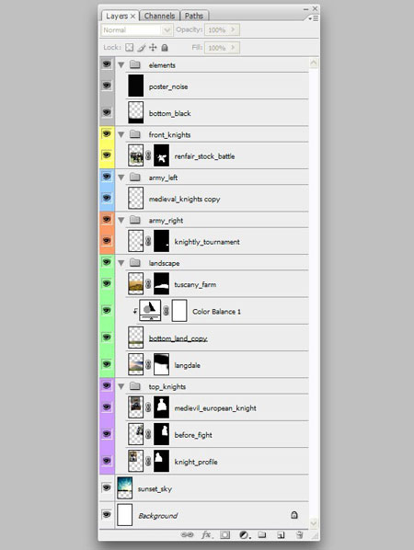Click the link layers icon at panel bottom

coord(187,534)
